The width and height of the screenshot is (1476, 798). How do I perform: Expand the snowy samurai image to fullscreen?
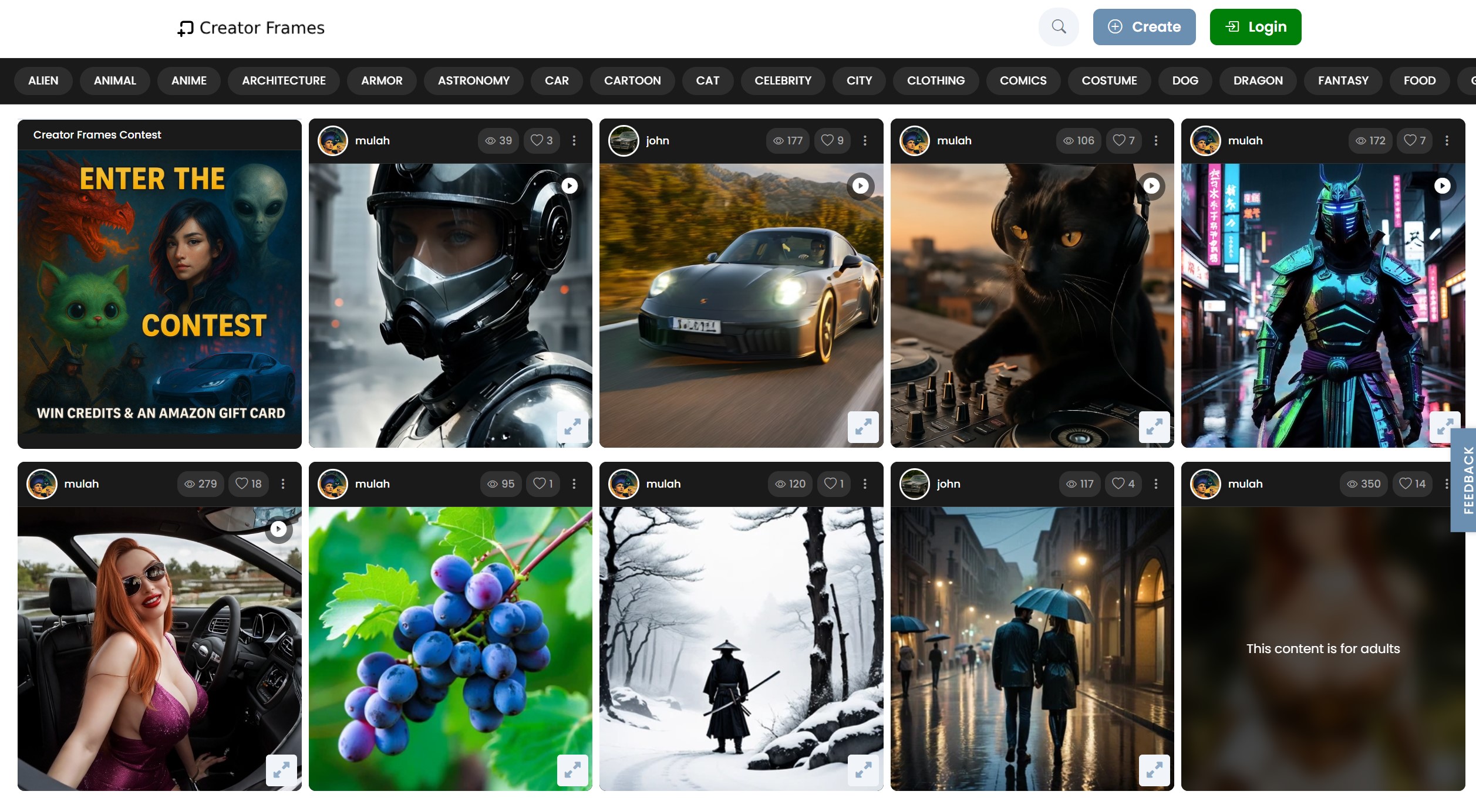863,771
